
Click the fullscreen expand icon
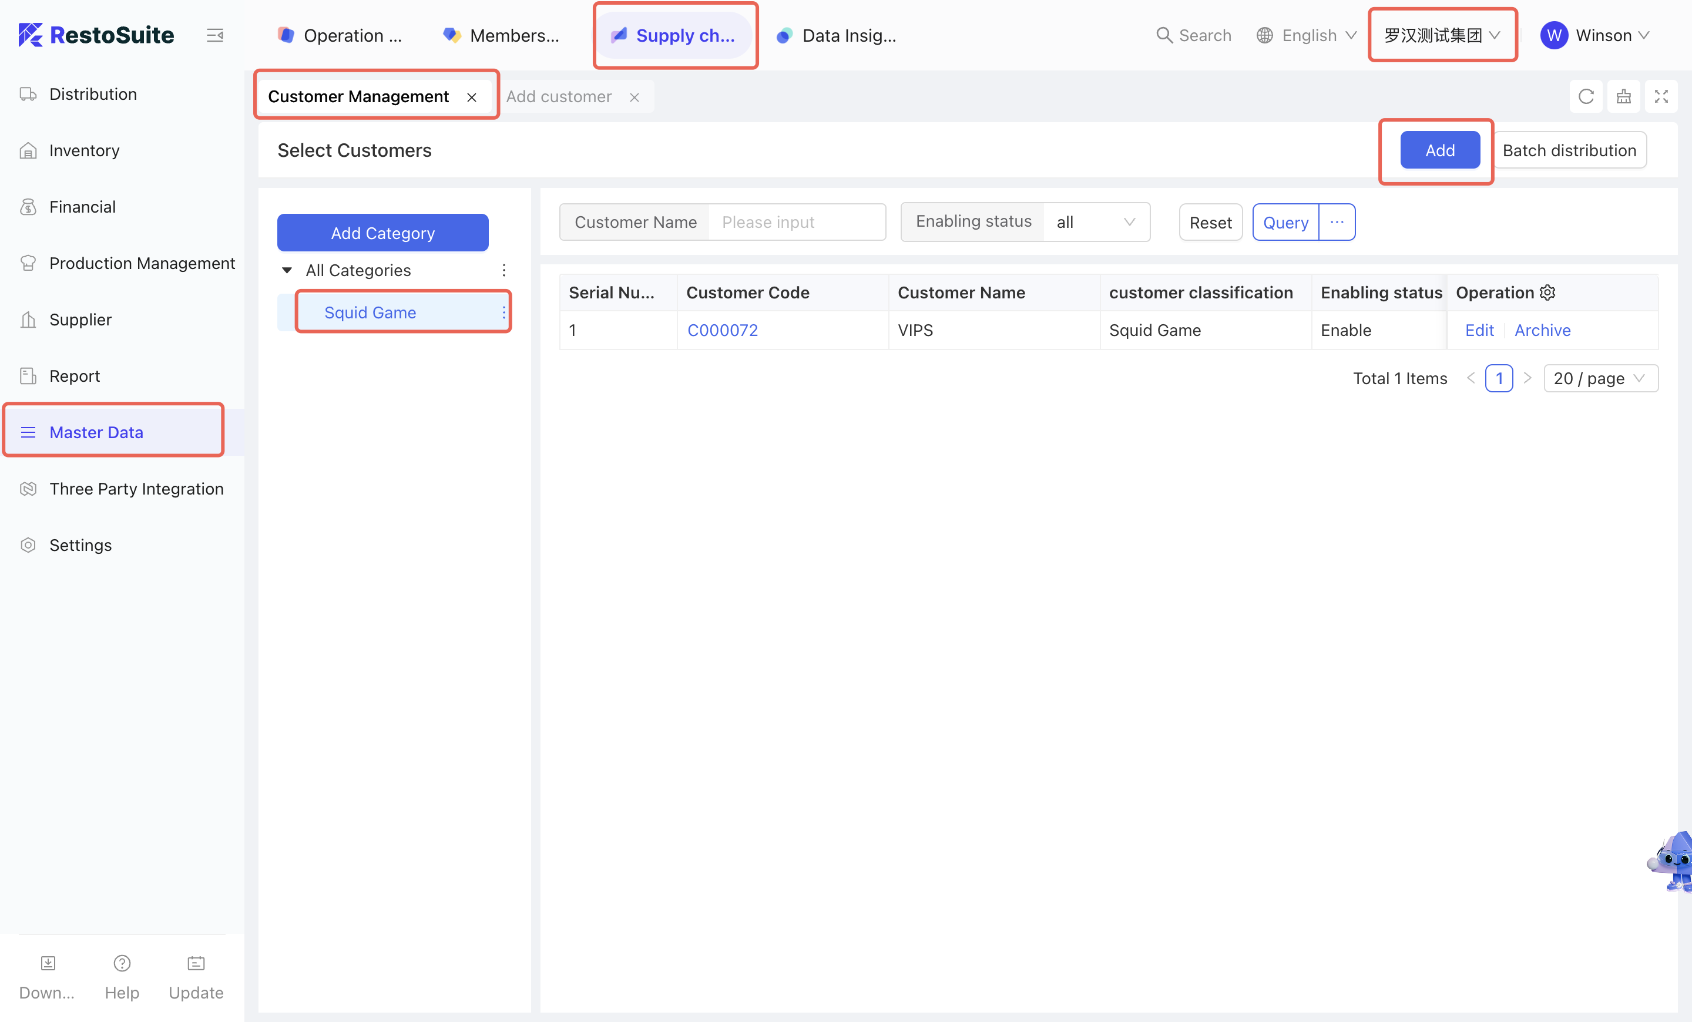tap(1660, 97)
